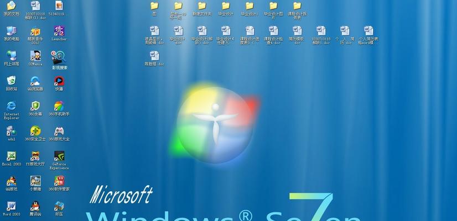457x221 pixels.
Task: Select the 快播 player shortcut
Action: tap(59, 83)
